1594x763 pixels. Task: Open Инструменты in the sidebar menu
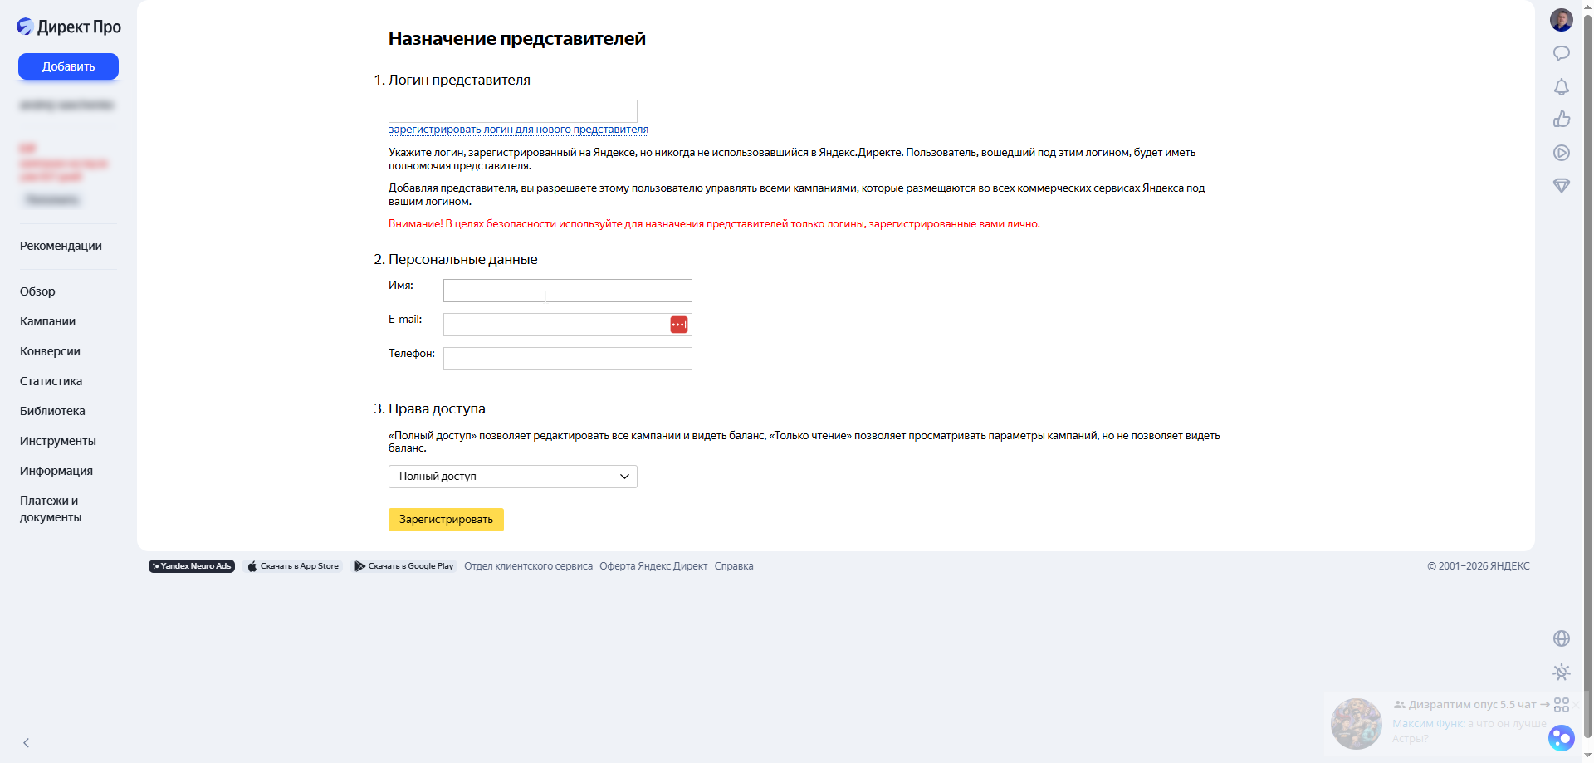click(x=58, y=441)
